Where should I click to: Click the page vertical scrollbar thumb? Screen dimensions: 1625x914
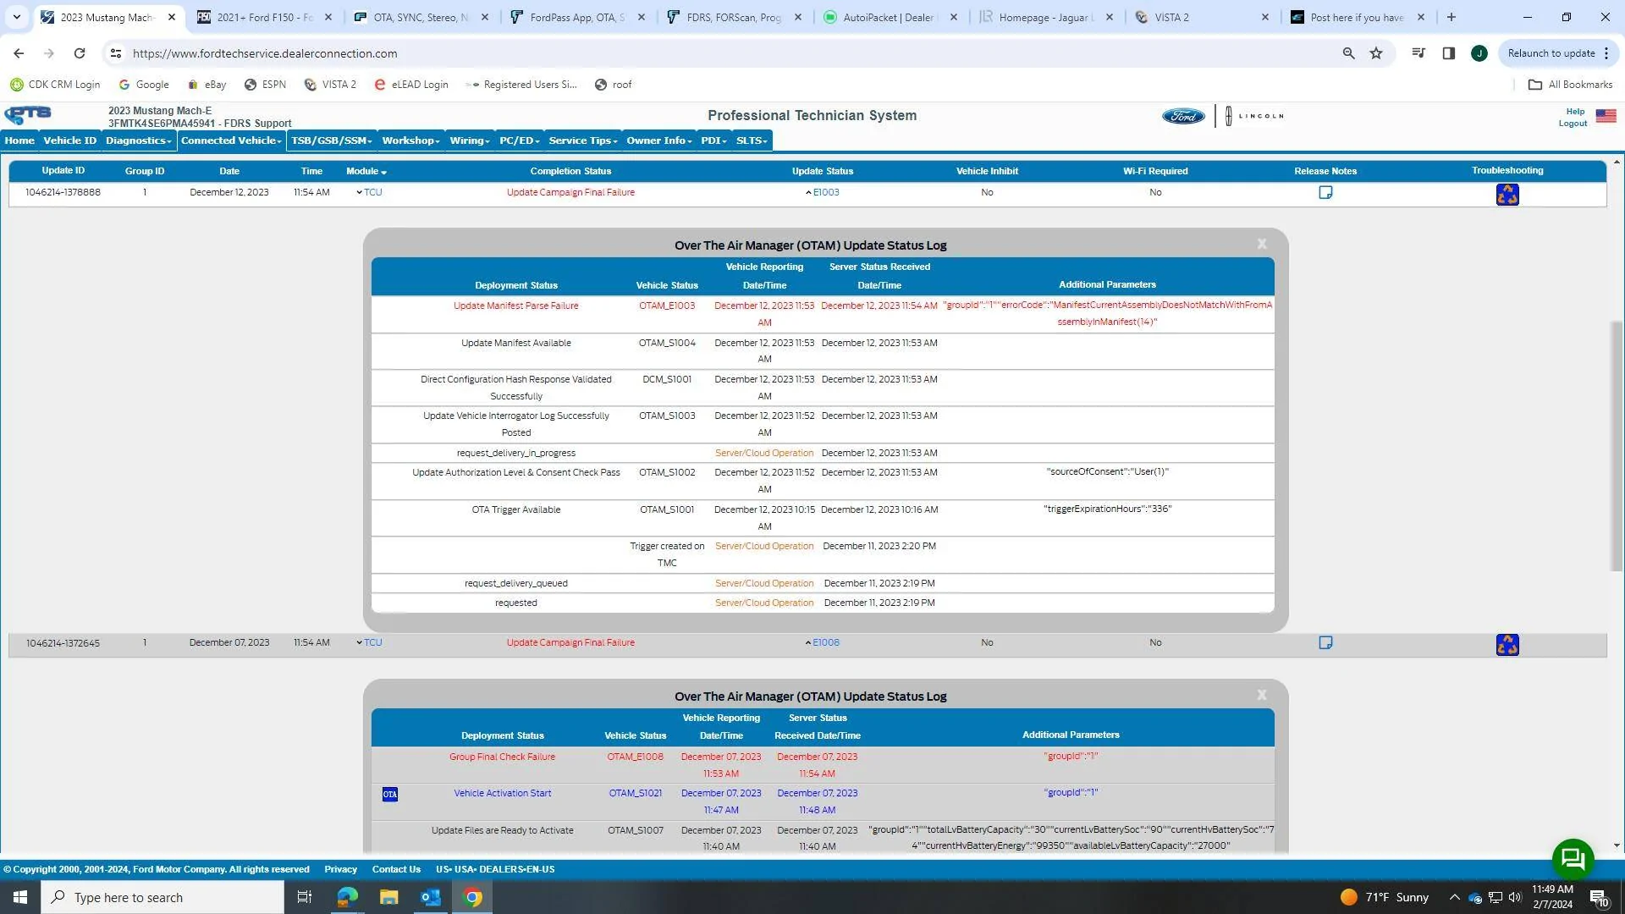click(x=1617, y=446)
